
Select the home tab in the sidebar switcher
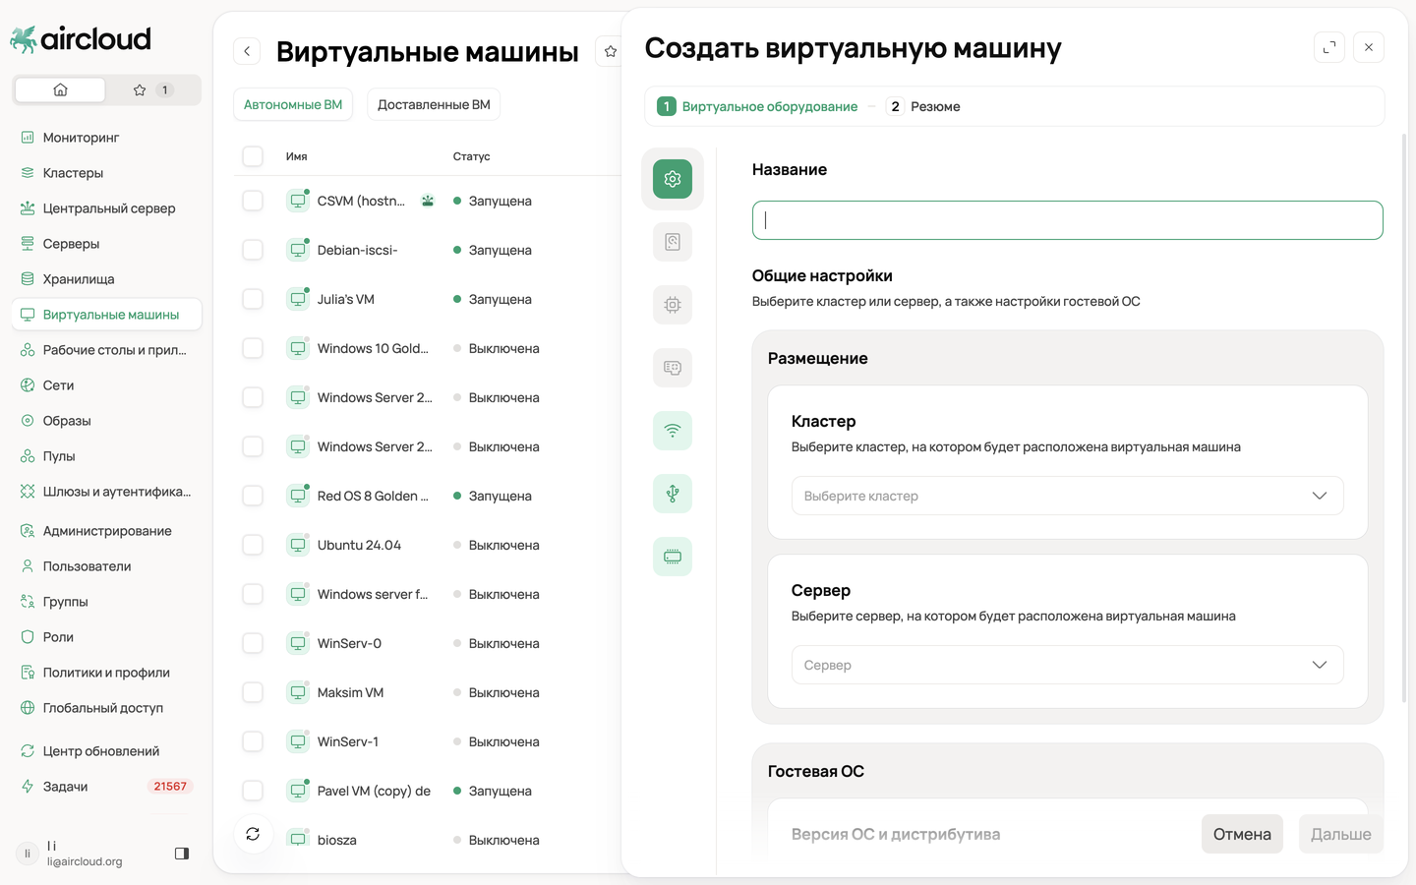pos(60,89)
